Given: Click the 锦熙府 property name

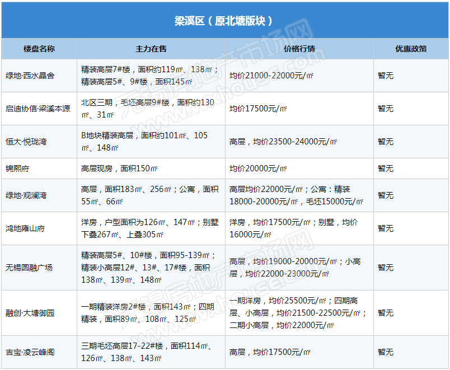Looking at the screenshot, I should (18, 168).
